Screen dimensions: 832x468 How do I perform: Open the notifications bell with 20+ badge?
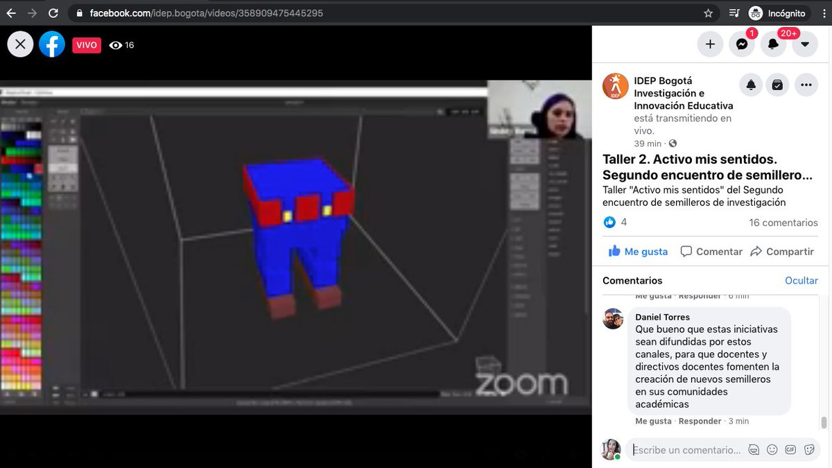pos(774,44)
